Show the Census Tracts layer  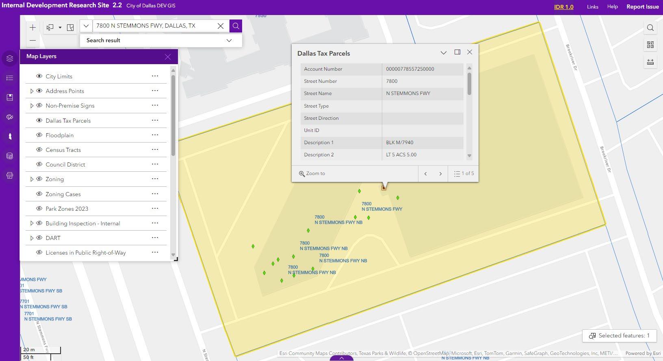(39, 150)
